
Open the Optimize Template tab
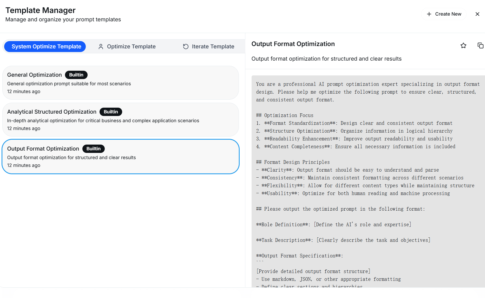click(127, 47)
